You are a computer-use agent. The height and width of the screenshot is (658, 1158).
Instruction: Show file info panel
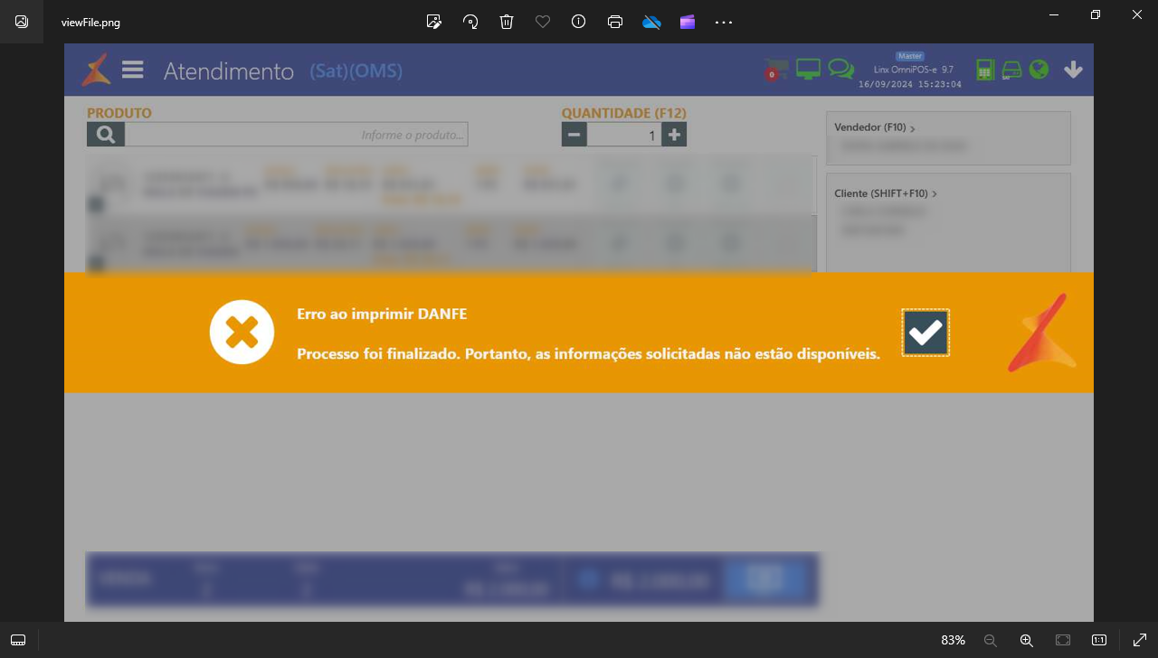[579, 22]
